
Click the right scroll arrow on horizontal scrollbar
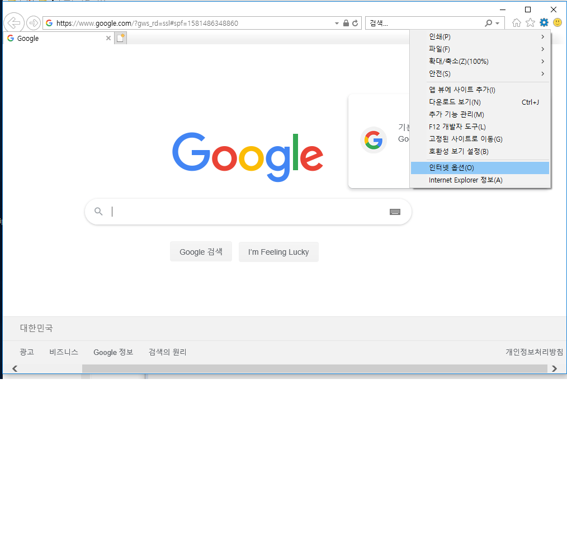(554, 368)
